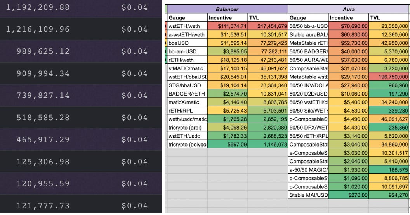Click the 125,306.98 row amount

[x=43, y=162]
